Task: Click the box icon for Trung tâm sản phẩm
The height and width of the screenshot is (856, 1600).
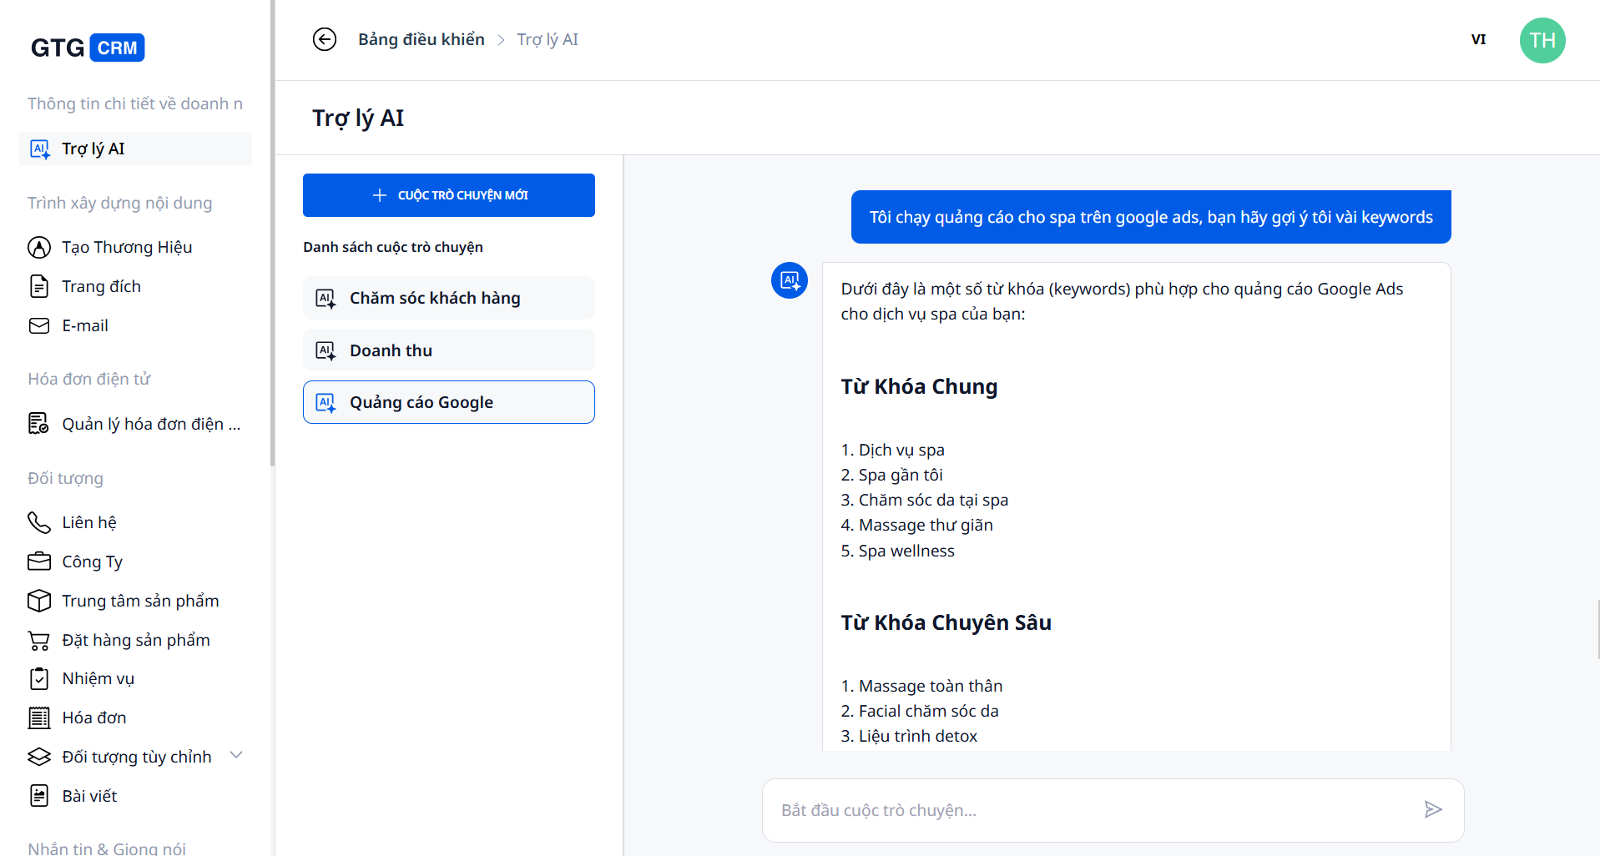Action: (39, 601)
